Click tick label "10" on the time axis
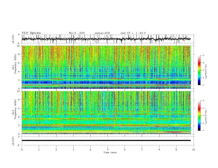218x168 pixels. 194,150
